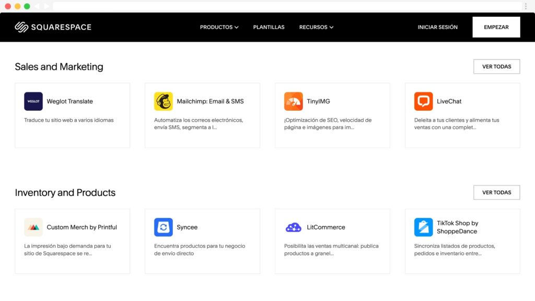
Task: Click the Weglot Translate app icon
Action: [x=33, y=101]
